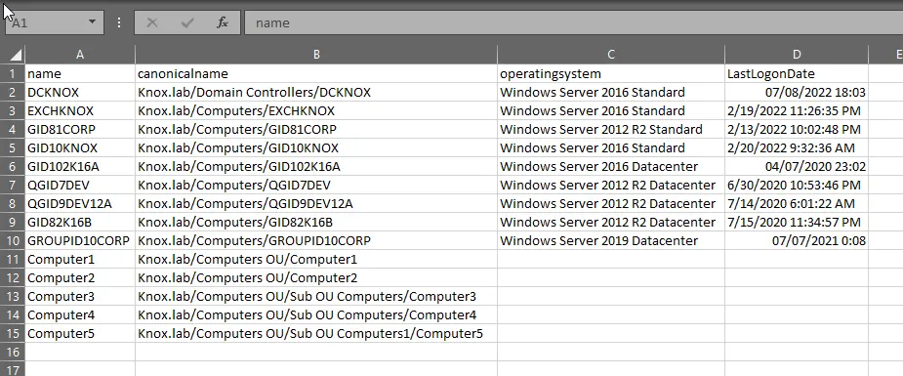Select the QGID7DEV name cell
The width and height of the screenshot is (903, 376).
click(80, 185)
